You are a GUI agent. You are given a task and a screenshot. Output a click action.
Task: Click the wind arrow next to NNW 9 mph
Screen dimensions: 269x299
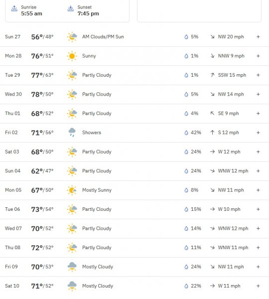click(x=212, y=56)
